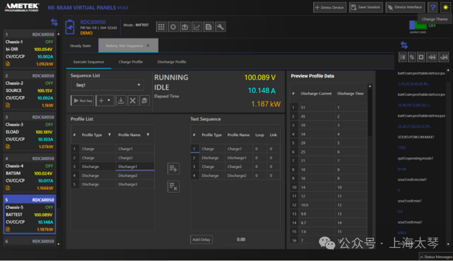Open the Seq1 sequence list dropdown
This screenshot has width=453, height=261.
107,85
